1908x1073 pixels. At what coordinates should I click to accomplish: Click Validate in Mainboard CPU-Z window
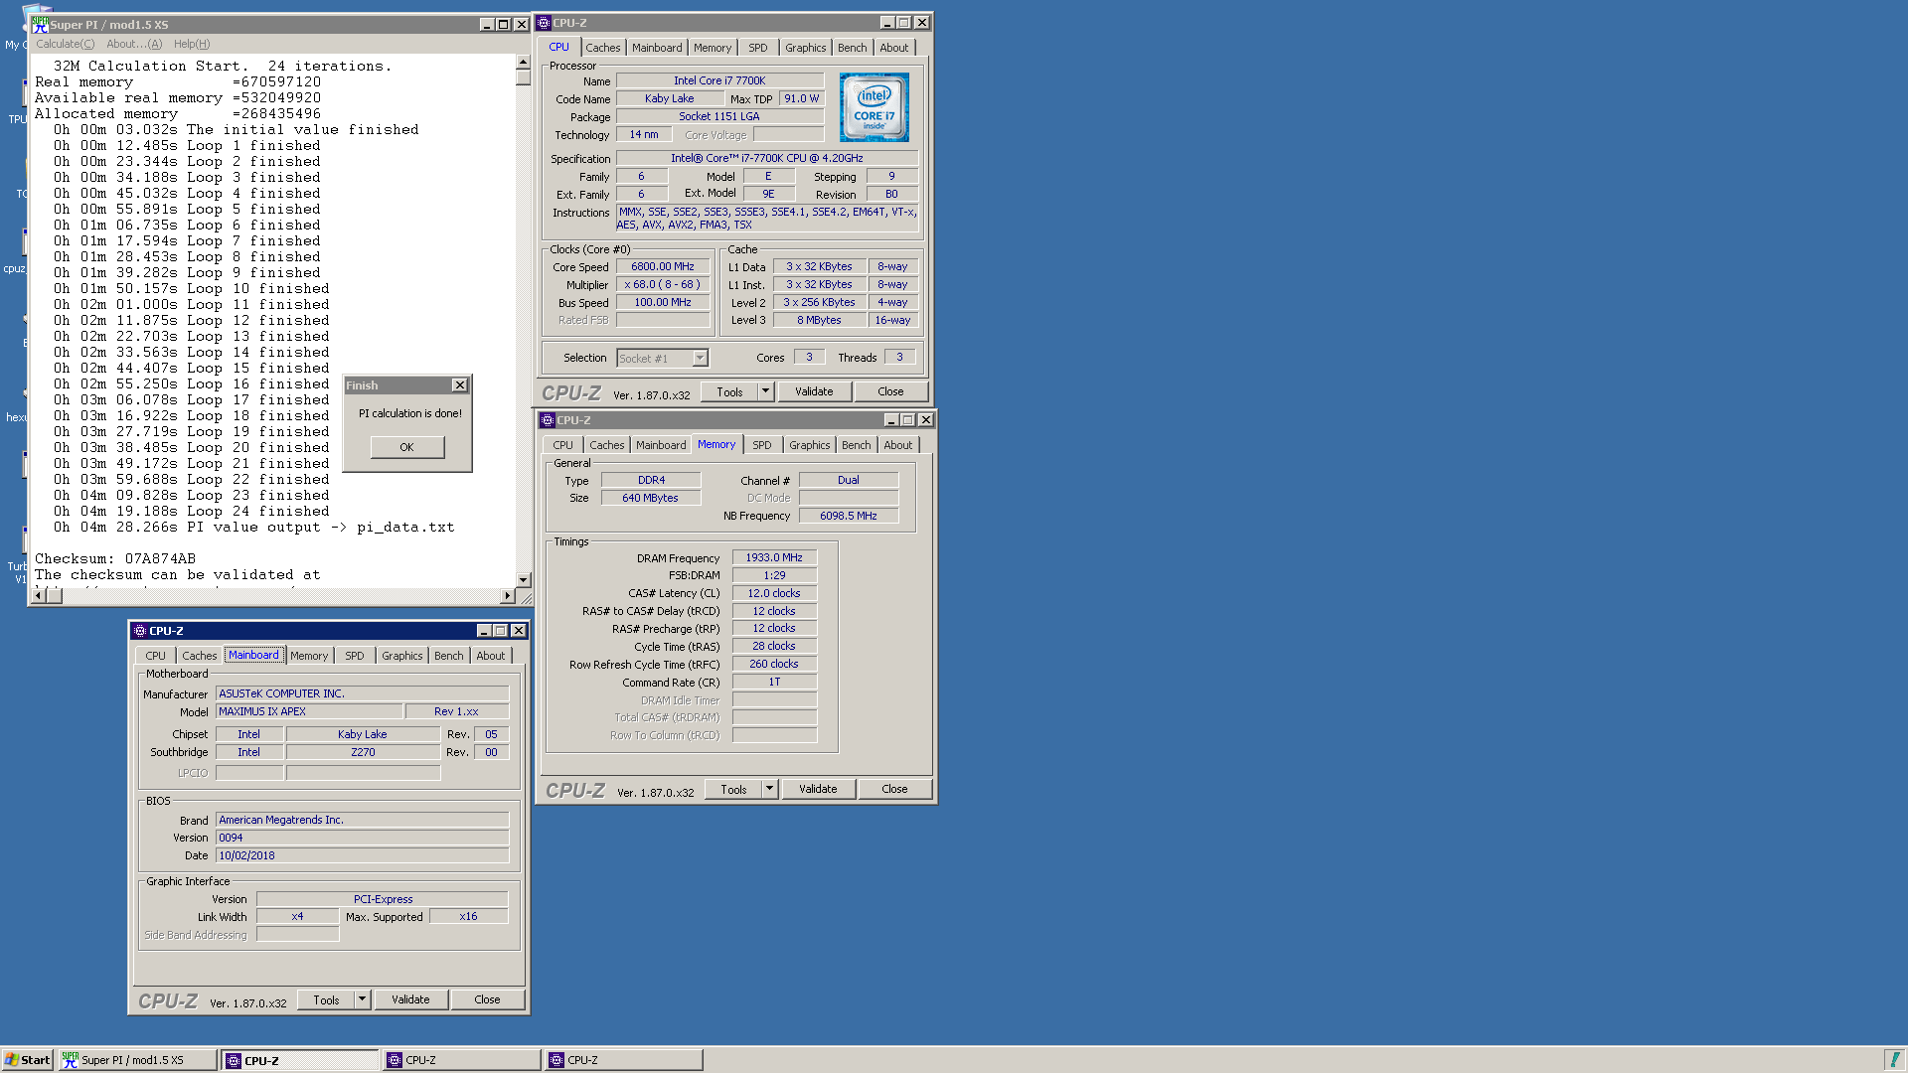pos(410,999)
